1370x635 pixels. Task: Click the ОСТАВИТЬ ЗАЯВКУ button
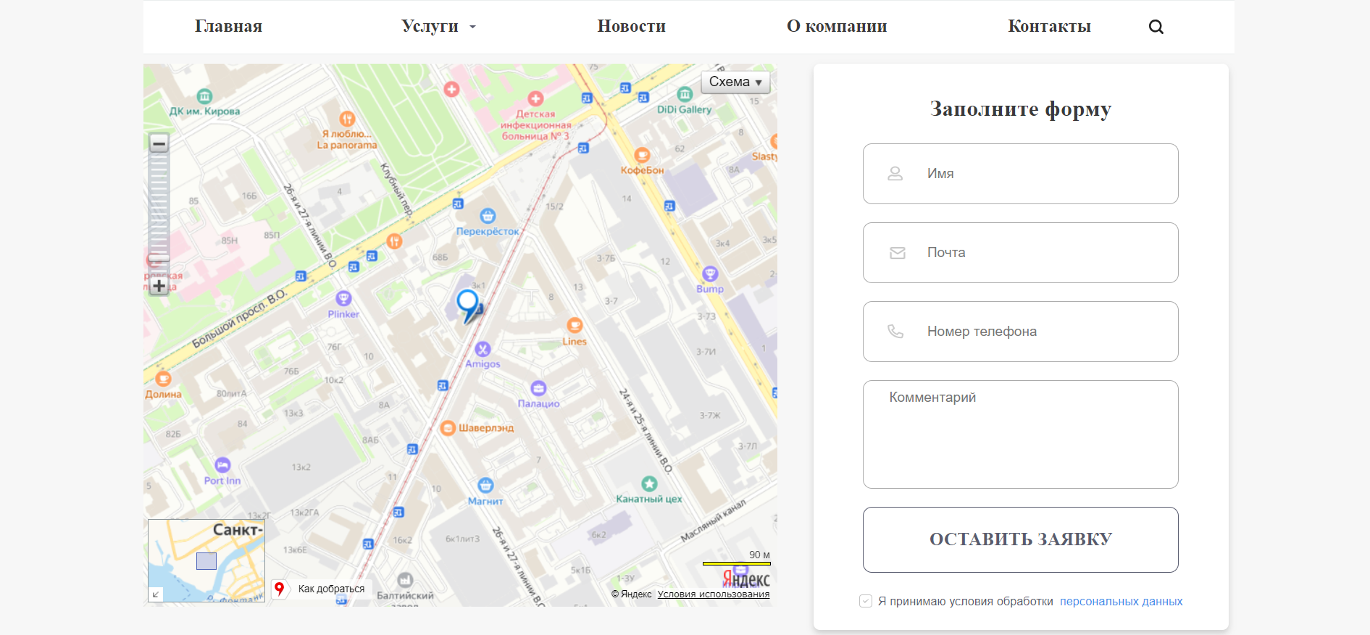pos(1020,539)
